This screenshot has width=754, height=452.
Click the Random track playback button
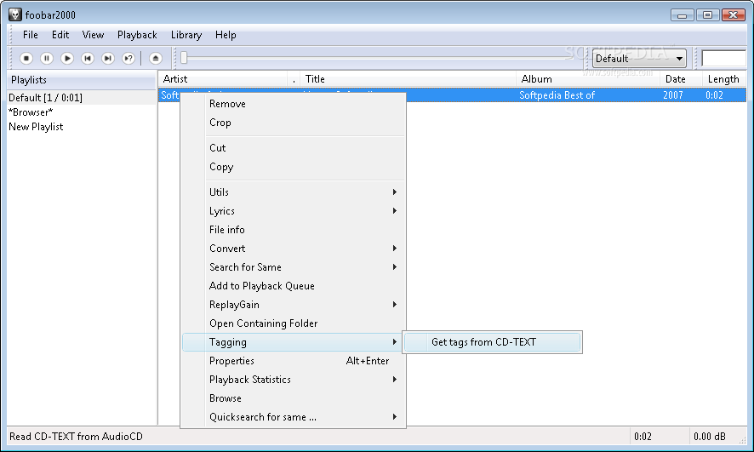click(x=129, y=58)
